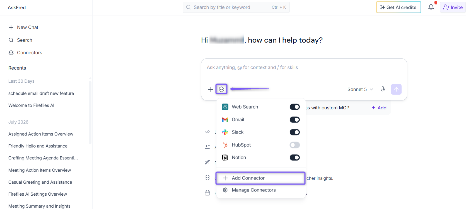Viewport: 466px width, 209px height.
Task: Click the Slack logo icon
Action: click(225, 132)
